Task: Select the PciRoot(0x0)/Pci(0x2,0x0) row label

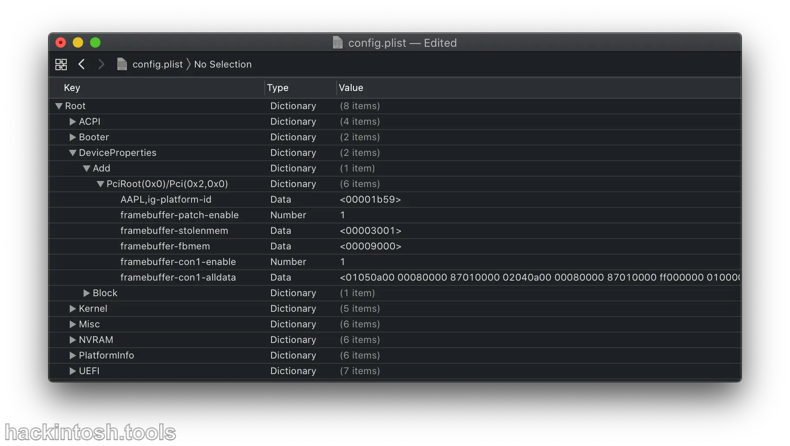Action: click(x=167, y=184)
